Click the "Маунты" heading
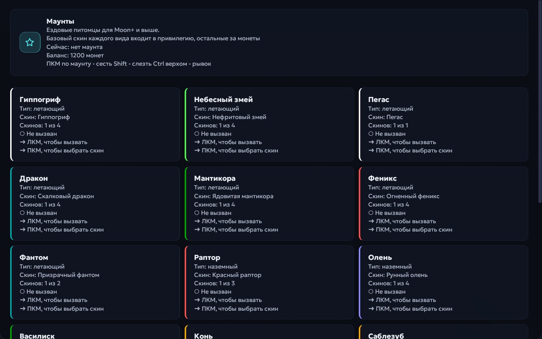542x339 pixels. 61,21
